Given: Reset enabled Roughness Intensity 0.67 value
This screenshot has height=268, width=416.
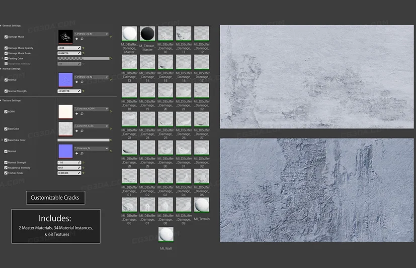Looking at the screenshot, I should tap(84, 168).
